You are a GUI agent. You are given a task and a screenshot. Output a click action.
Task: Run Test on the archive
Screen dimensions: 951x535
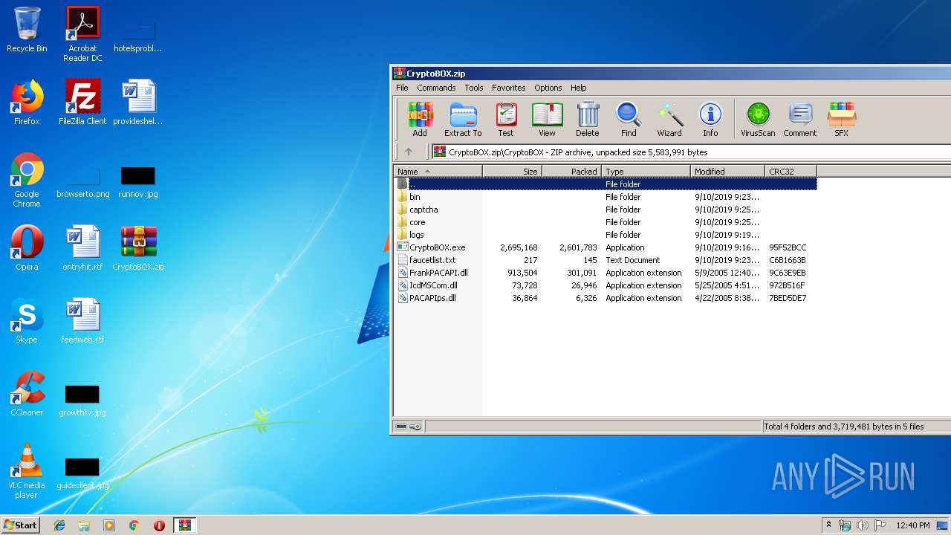point(506,120)
